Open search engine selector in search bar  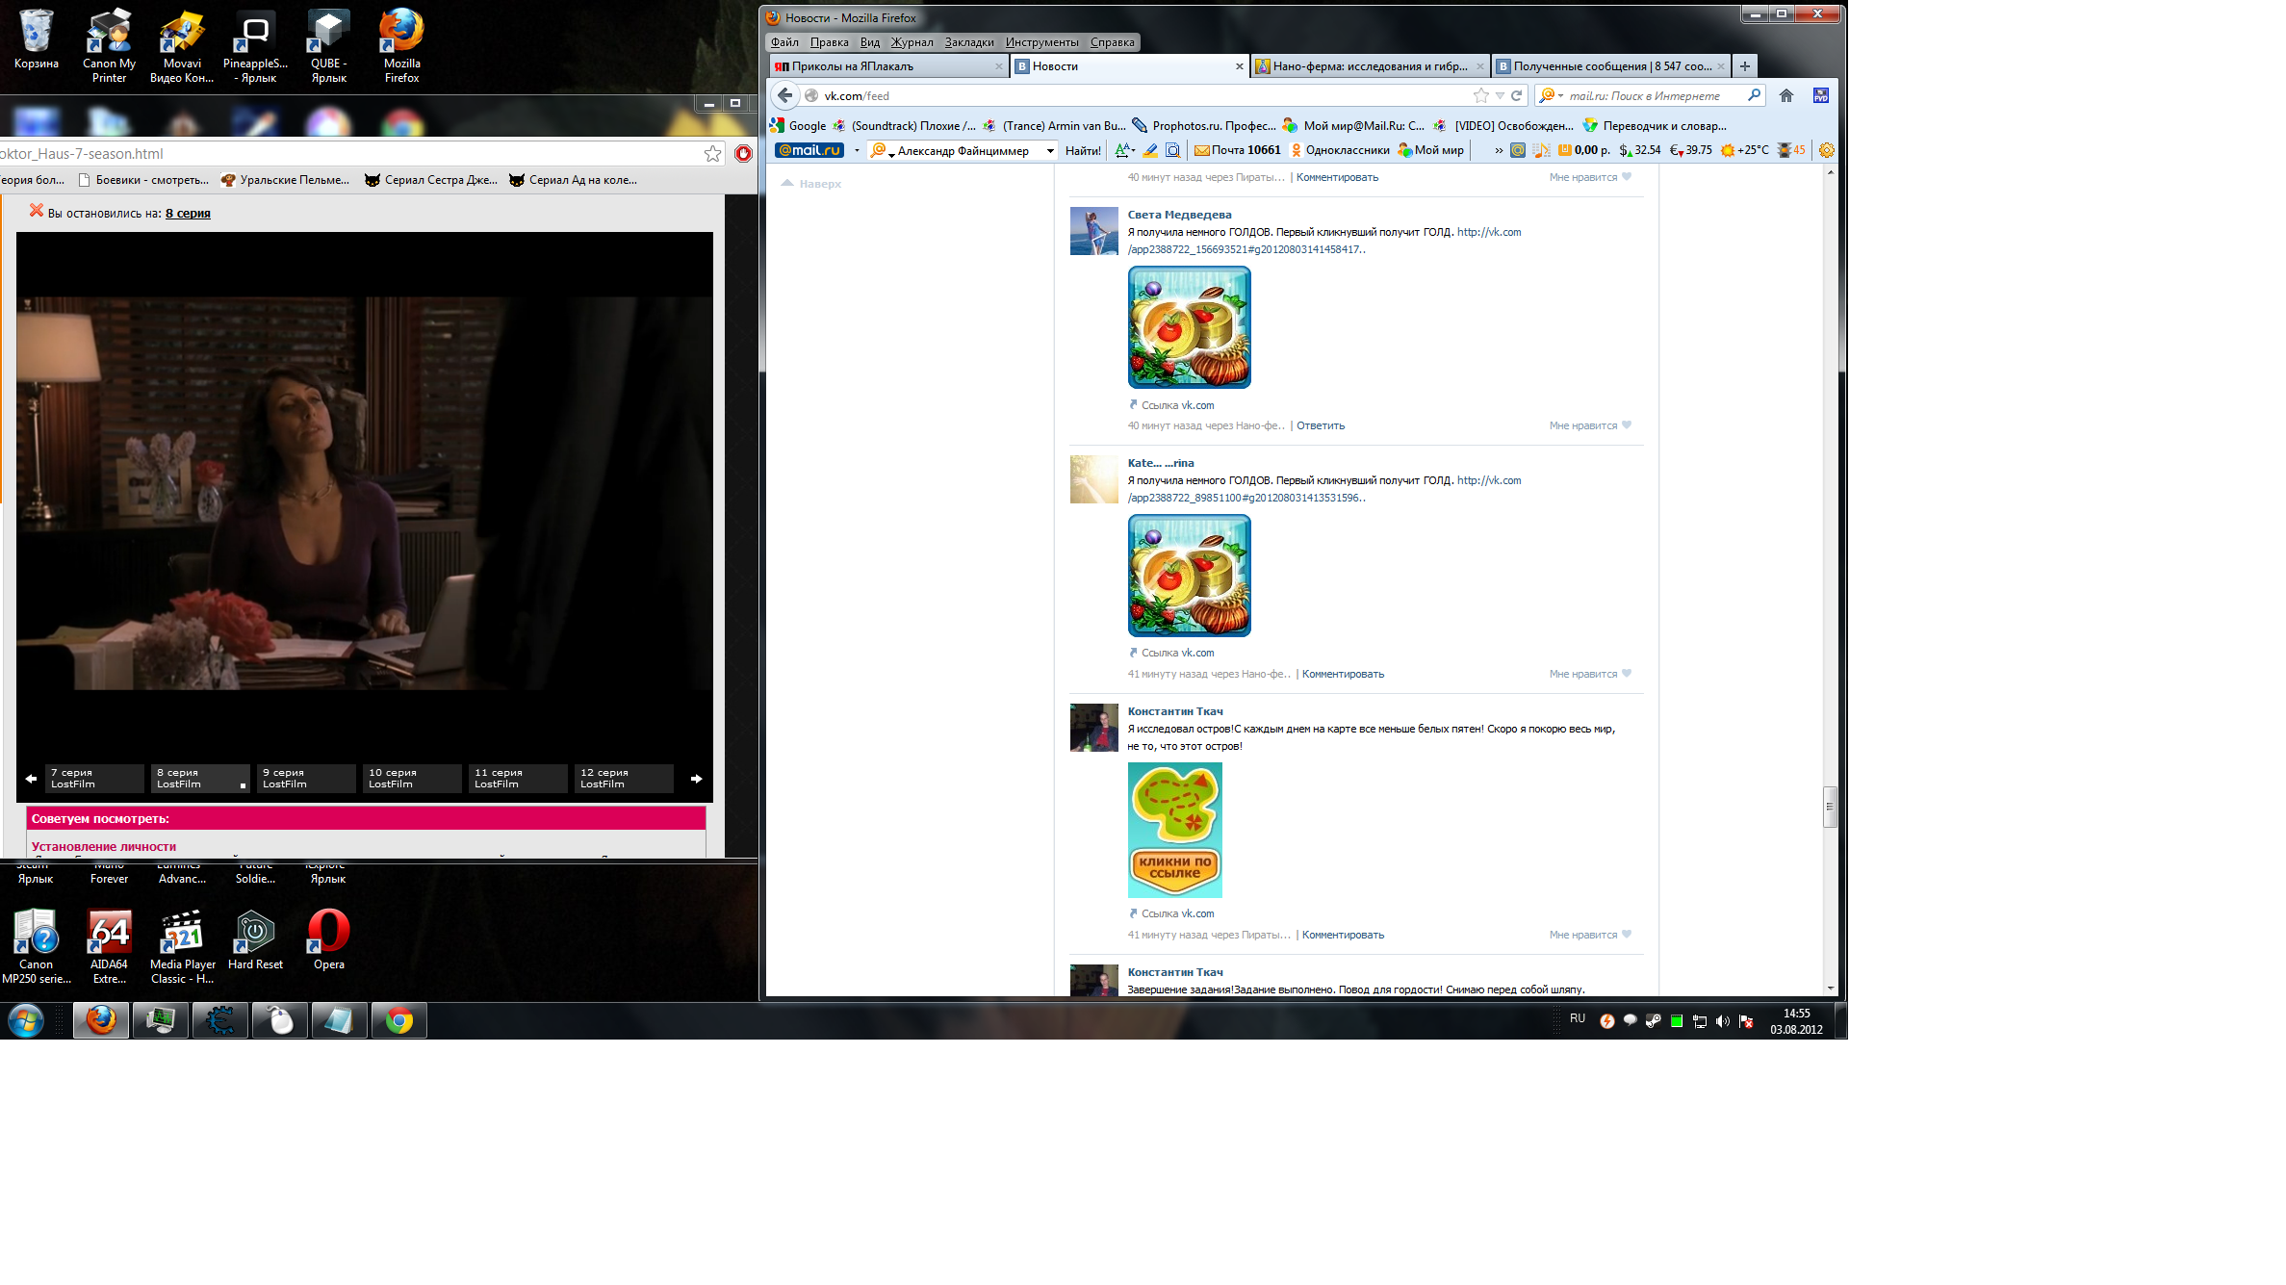click(1551, 95)
